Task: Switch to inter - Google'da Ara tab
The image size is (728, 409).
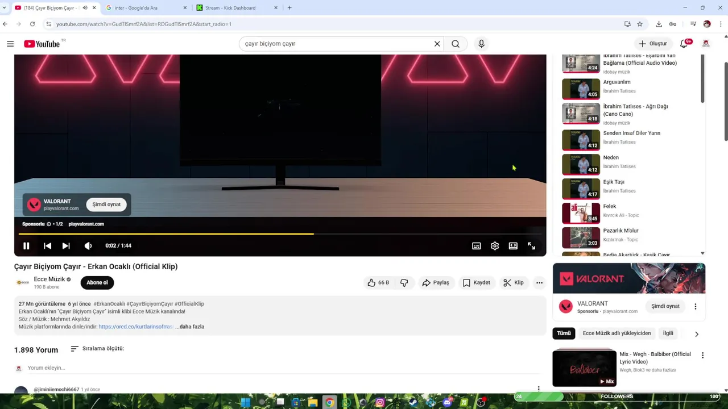Action: point(146,8)
